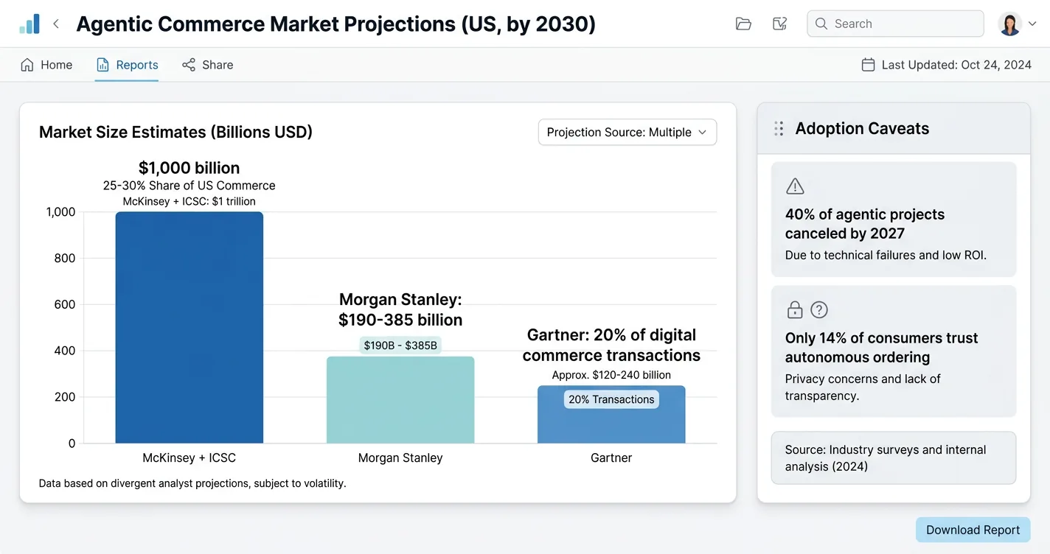Screen dimensions: 1050x554
Task: Click Privacy concerns and lack of transparency
Action: pyautogui.click(x=863, y=387)
